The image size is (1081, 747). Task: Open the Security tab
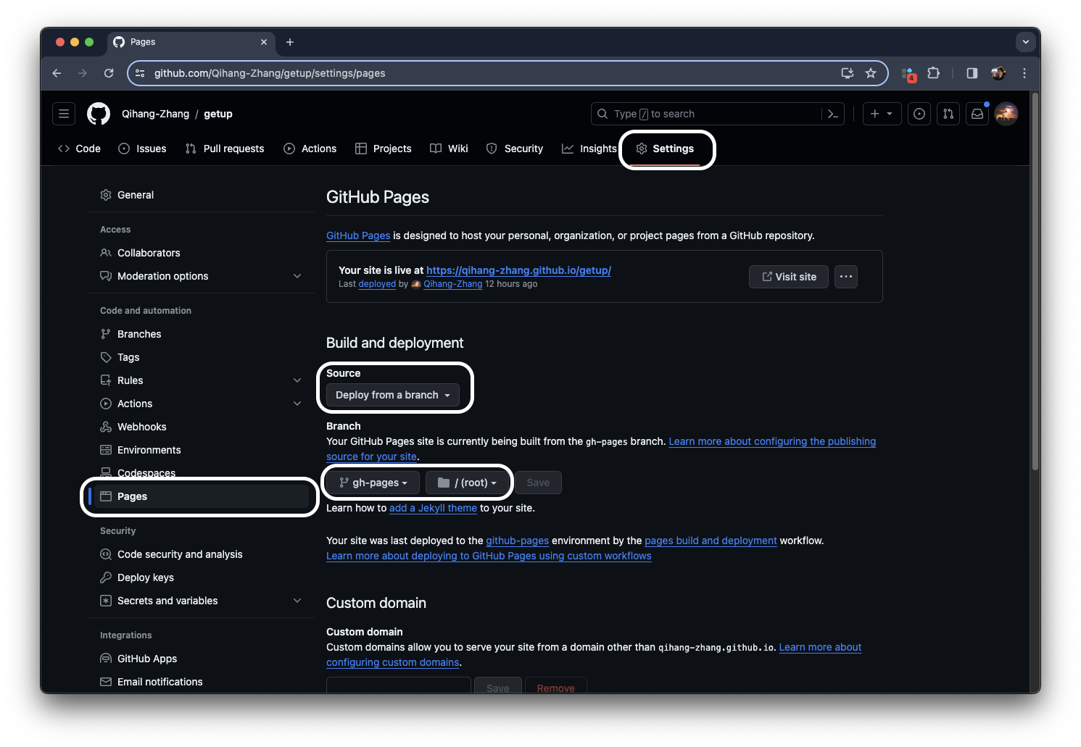coord(515,149)
